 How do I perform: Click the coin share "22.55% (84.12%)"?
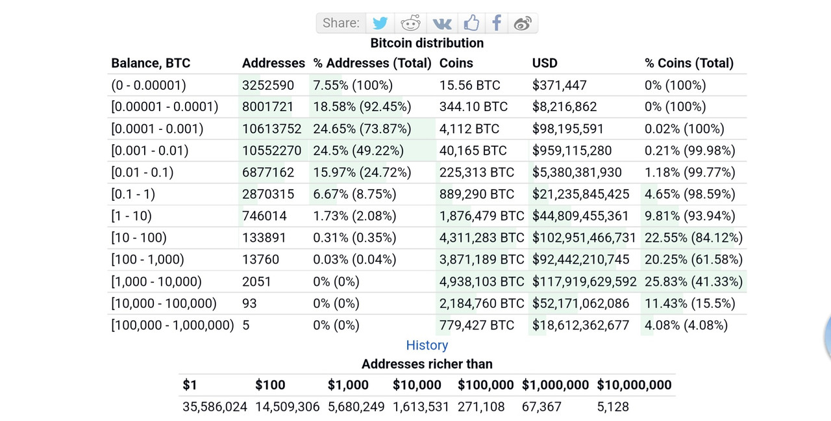click(x=694, y=238)
